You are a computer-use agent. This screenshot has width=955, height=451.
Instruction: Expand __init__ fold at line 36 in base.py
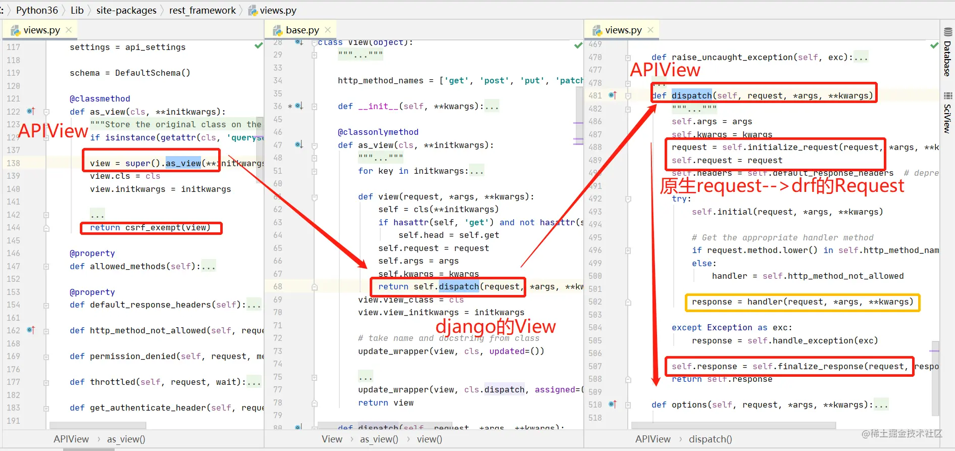[314, 107]
